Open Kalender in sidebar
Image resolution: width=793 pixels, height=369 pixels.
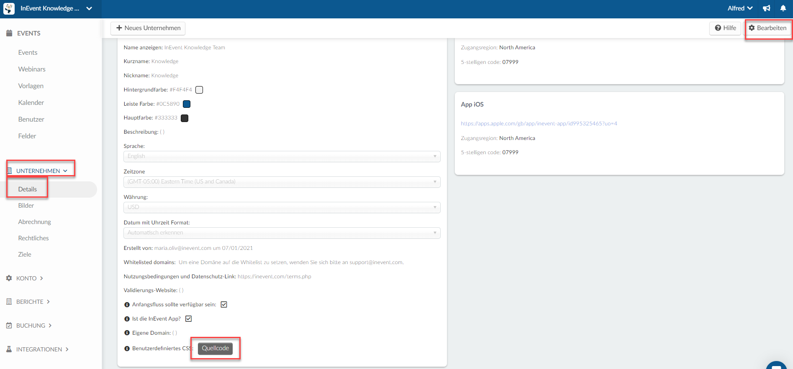pyautogui.click(x=31, y=102)
